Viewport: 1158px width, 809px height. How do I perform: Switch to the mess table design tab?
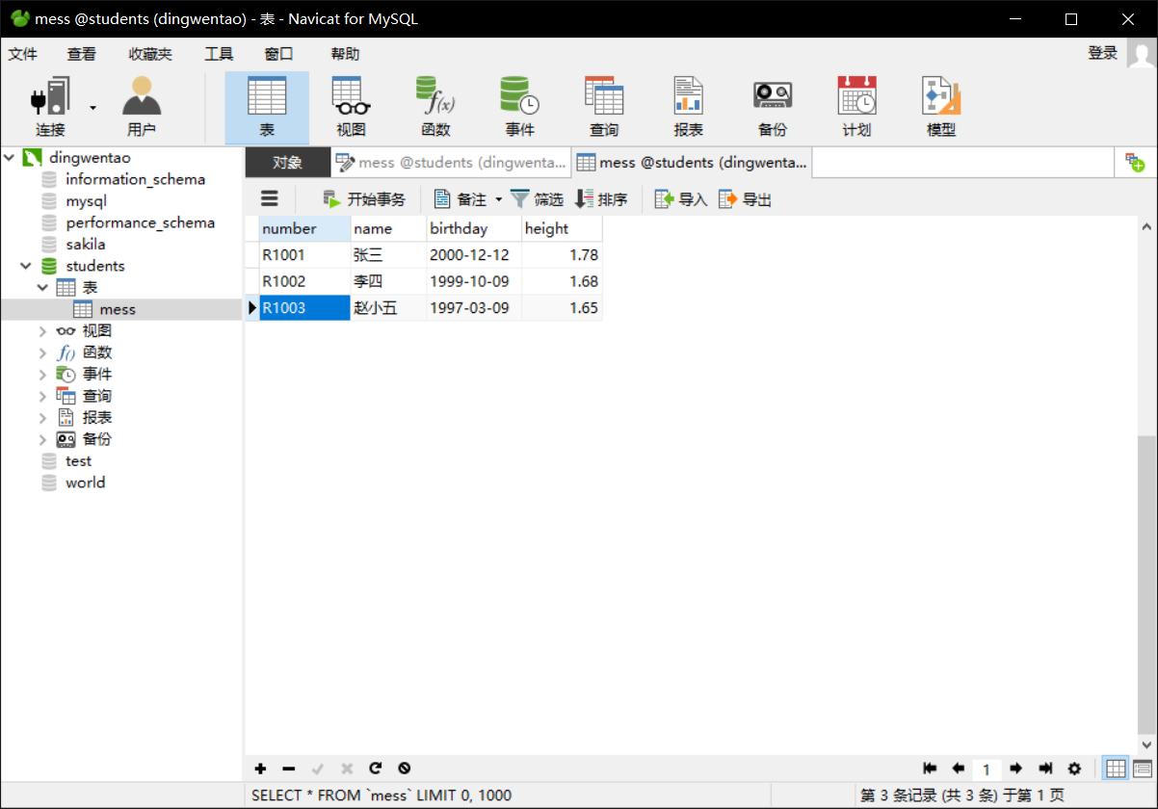(x=450, y=163)
